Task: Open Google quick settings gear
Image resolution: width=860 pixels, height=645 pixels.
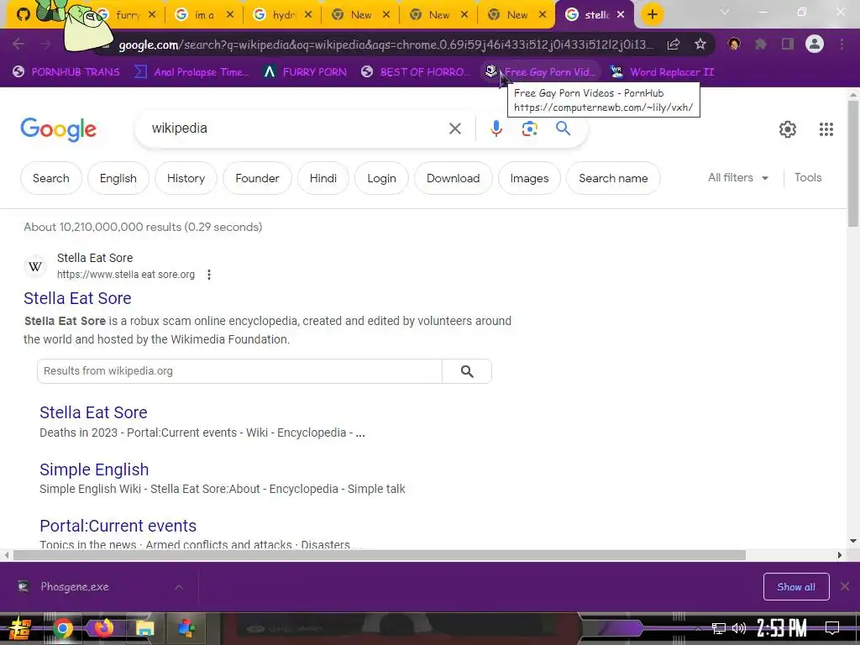Action: click(788, 129)
